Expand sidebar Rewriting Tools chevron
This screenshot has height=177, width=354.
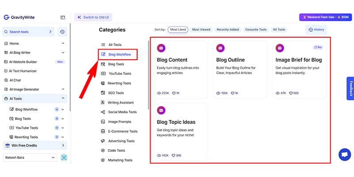coord(62,137)
